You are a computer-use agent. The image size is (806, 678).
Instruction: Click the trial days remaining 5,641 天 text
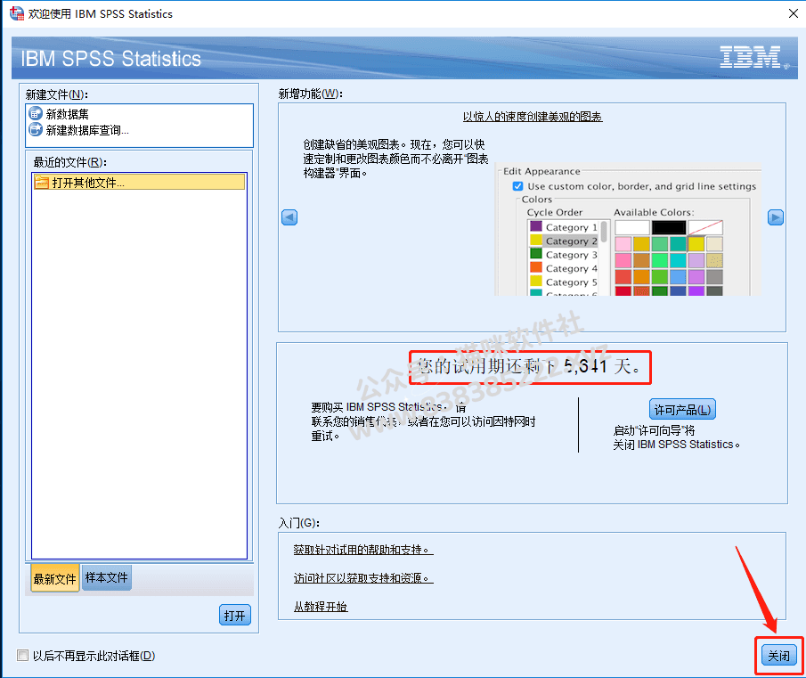point(530,366)
